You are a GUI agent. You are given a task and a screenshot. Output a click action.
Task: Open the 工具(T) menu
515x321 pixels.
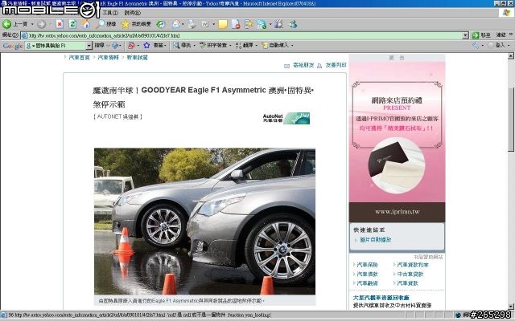pyautogui.click(x=110, y=13)
